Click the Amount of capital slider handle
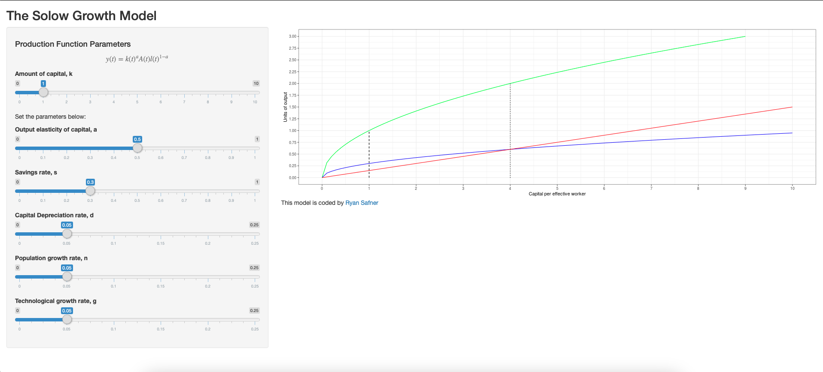The image size is (823, 372). tap(43, 92)
